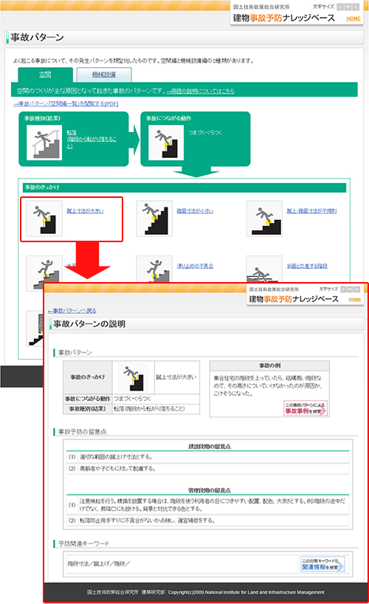Click the stair pictogram in the detail page table
The height and width of the screenshot is (604, 369).
134,377
